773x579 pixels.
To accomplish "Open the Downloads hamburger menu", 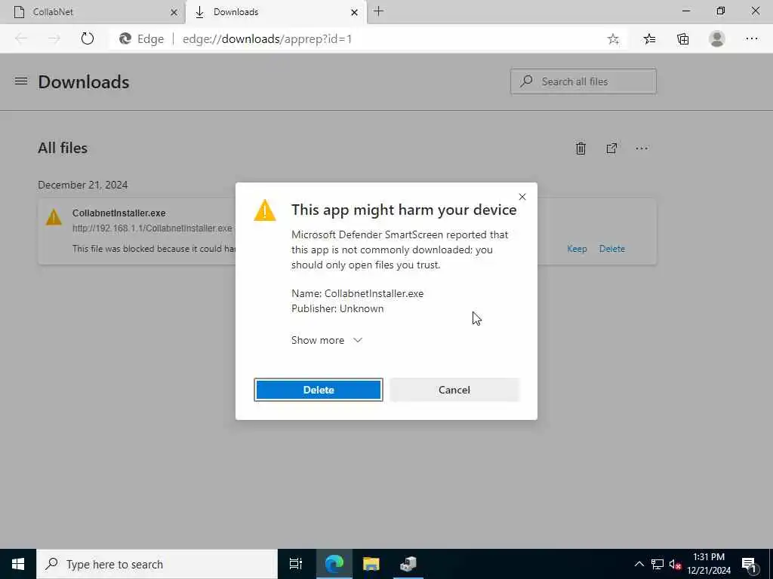I will [x=21, y=81].
